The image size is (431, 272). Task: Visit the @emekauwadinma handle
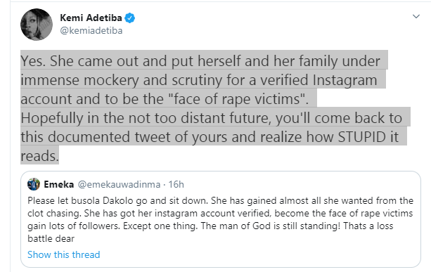click(119, 184)
